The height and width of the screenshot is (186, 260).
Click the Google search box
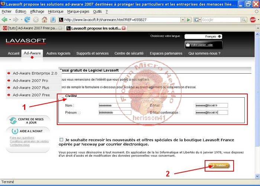point(221,20)
